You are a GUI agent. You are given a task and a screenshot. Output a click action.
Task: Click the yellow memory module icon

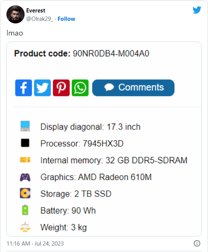click(x=25, y=160)
